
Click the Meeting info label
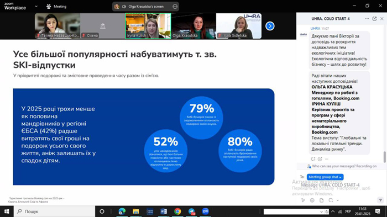[60, 7]
